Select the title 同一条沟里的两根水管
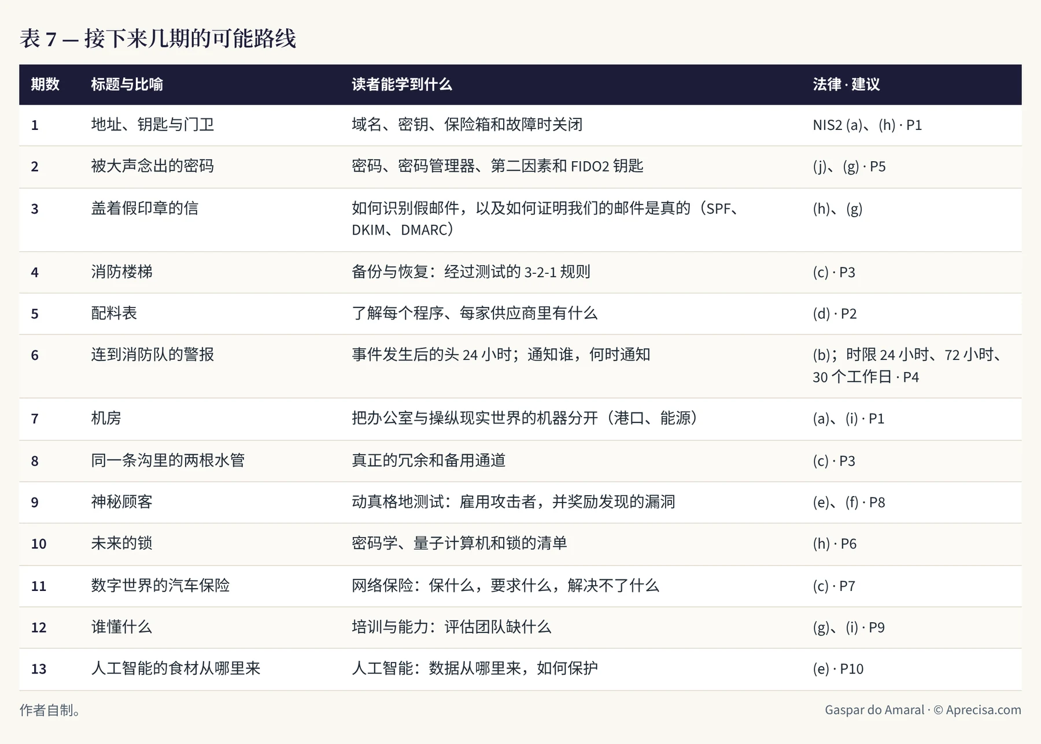Screen dimensions: 1041x744 (168, 460)
